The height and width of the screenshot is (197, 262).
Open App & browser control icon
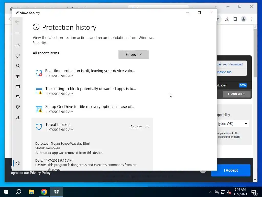coord(18,86)
